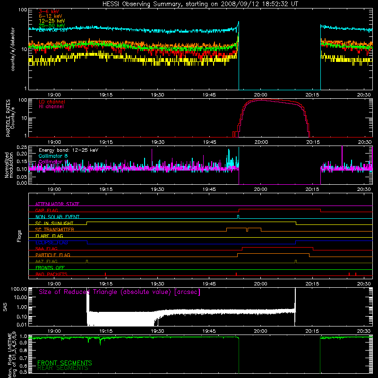Click the FRONT SEGMENTS legend label
This screenshot has height=378, width=378.
(x=65, y=363)
